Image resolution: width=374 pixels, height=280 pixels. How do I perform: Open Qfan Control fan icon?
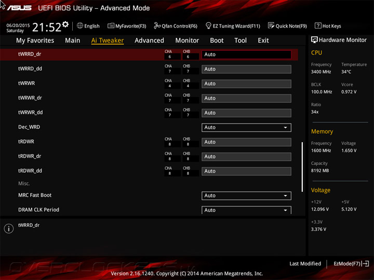point(157,25)
